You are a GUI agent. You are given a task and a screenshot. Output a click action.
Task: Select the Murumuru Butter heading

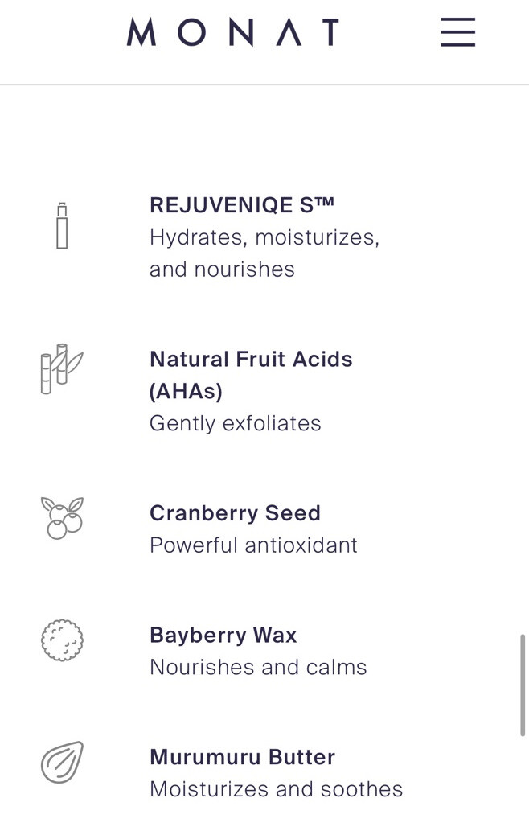[x=242, y=757]
